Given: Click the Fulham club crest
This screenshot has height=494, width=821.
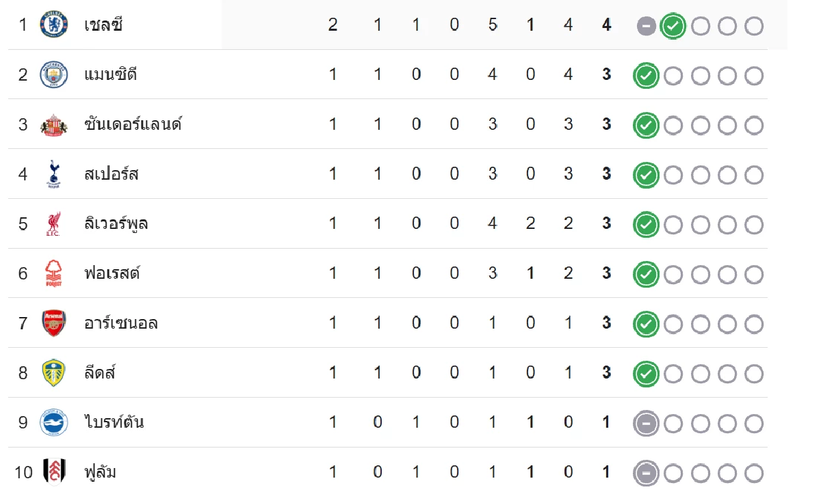Looking at the screenshot, I should coord(54,471).
